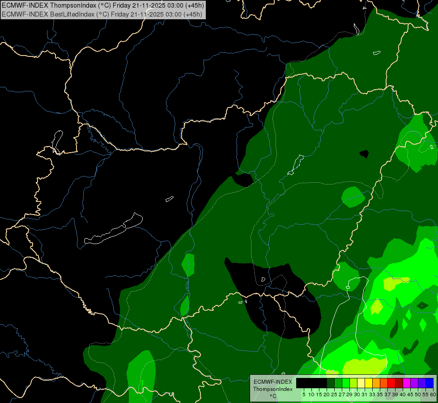Click the BestLiftedIndex title line at top
Viewport: 438px width, 403px height.
[102, 14]
